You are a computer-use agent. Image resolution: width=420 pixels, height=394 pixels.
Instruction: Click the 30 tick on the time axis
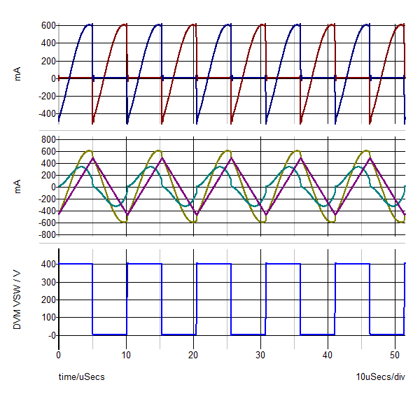point(260,355)
